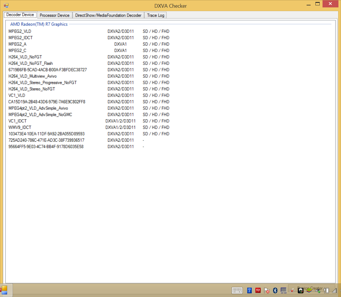Select the MPEG4pt2_VLD_AdvSimple_Avivo entry
This screenshot has width=341, height=297.
point(38,108)
